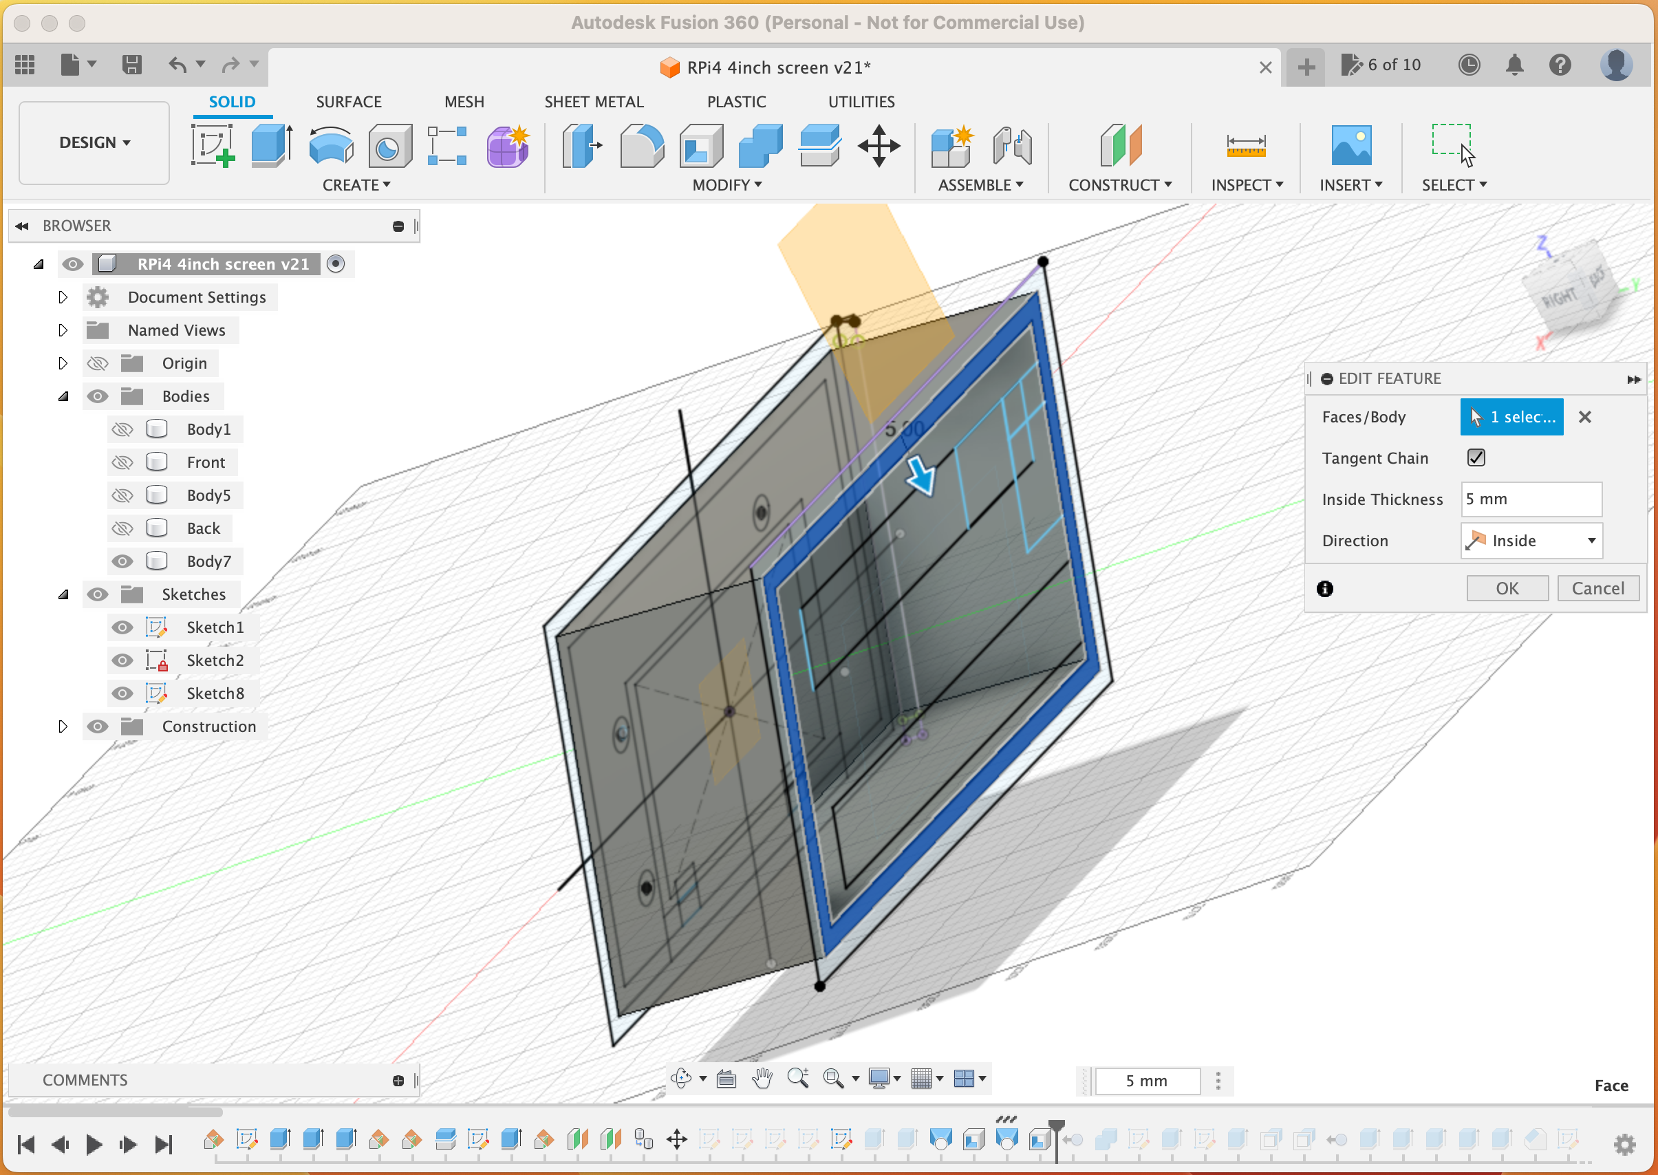Expand the Construction folder
Image resolution: width=1658 pixels, height=1175 pixels.
(58, 726)
